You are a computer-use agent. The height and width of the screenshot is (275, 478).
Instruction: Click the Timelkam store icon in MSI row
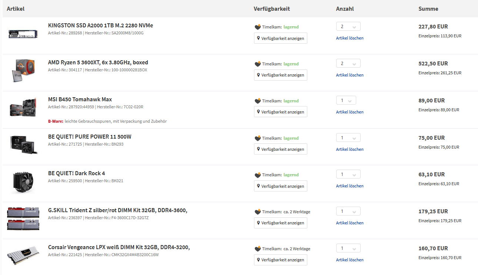click(258, 101)
